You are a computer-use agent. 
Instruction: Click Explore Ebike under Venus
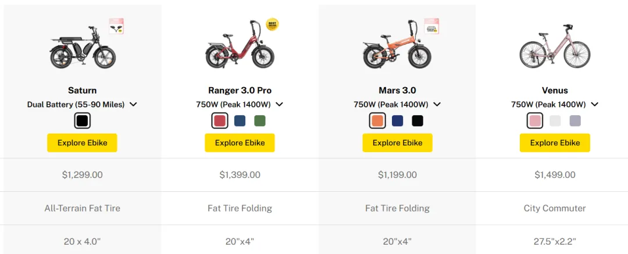click(x=555, y=142)
